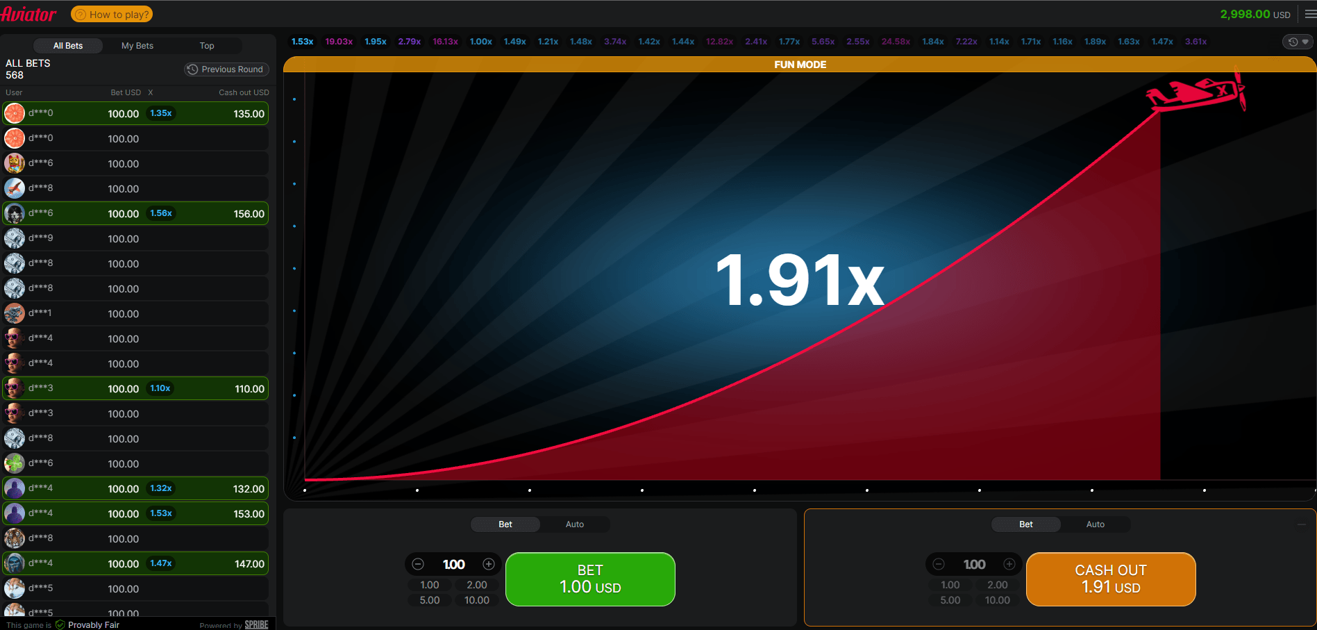Open the hamburger menu beside the balance
This screenshot has width=1317, height=630.
point(1309,14)
